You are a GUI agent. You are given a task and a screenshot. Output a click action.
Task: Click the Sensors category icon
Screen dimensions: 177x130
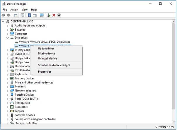12,111
